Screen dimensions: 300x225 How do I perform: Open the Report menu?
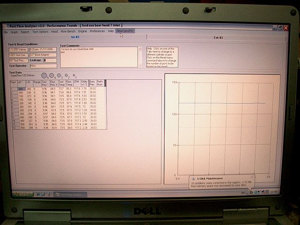(25, 32)
